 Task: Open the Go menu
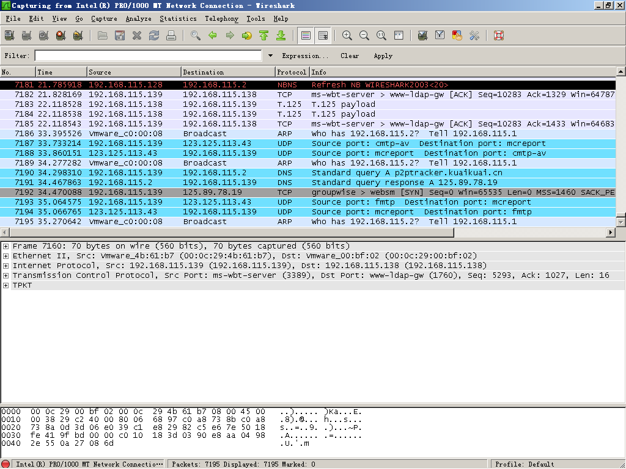(x=79, y=18)
